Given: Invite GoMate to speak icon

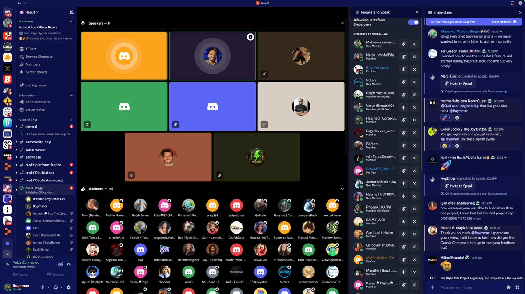Looking at the screenshot, I should click(x=404, y=145).
